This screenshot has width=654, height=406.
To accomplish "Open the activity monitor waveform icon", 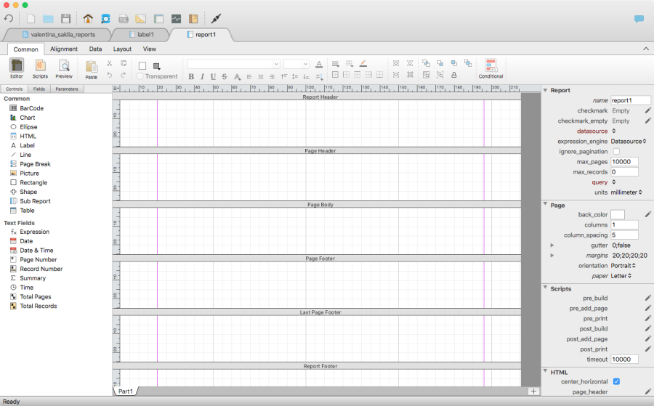I will tap(177, 19).
